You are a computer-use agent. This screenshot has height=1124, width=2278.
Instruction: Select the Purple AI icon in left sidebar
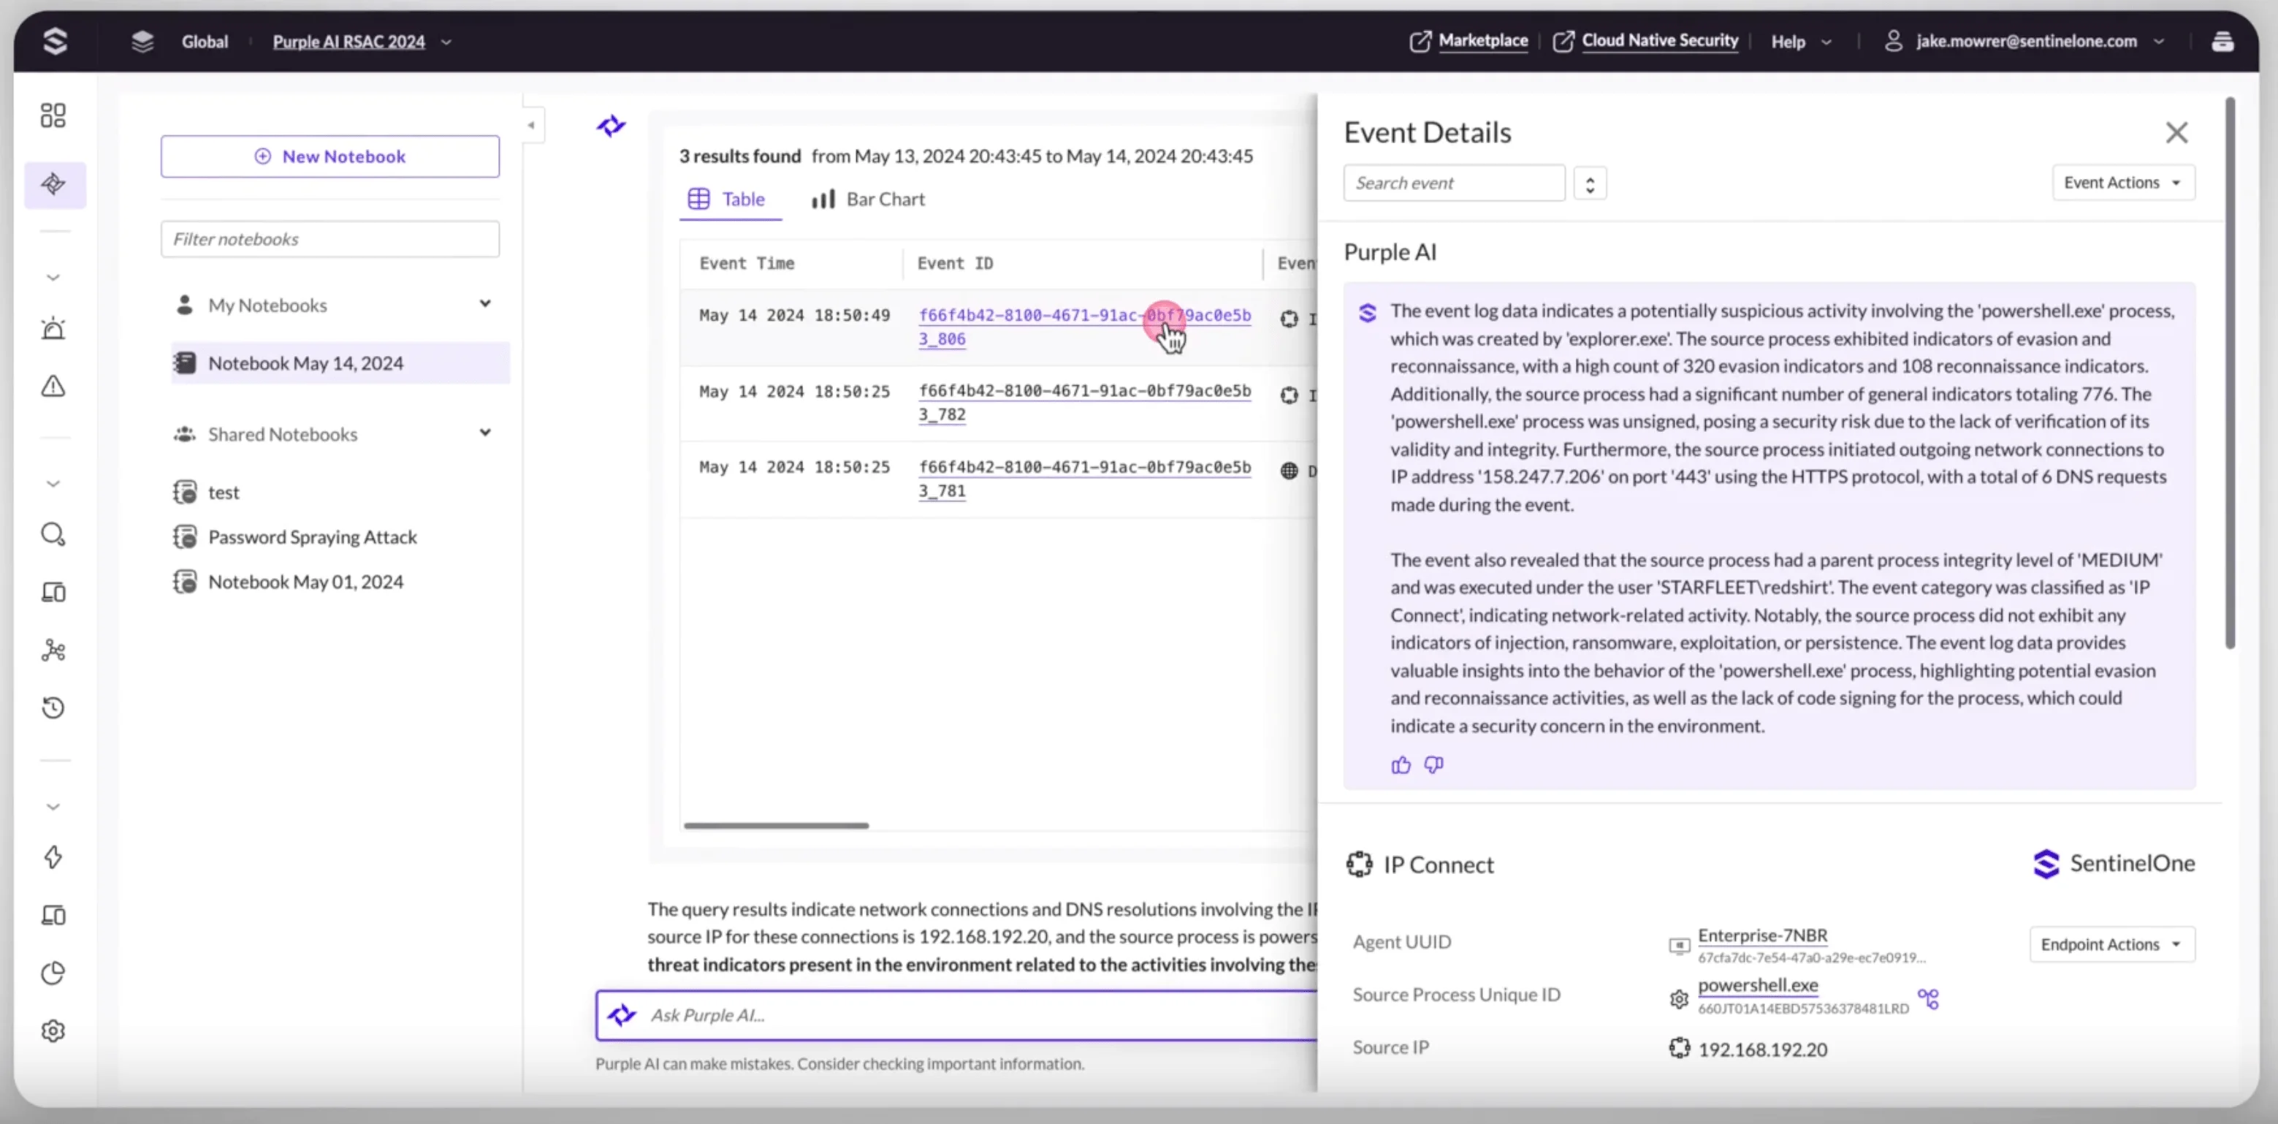[x=55, y=184]
